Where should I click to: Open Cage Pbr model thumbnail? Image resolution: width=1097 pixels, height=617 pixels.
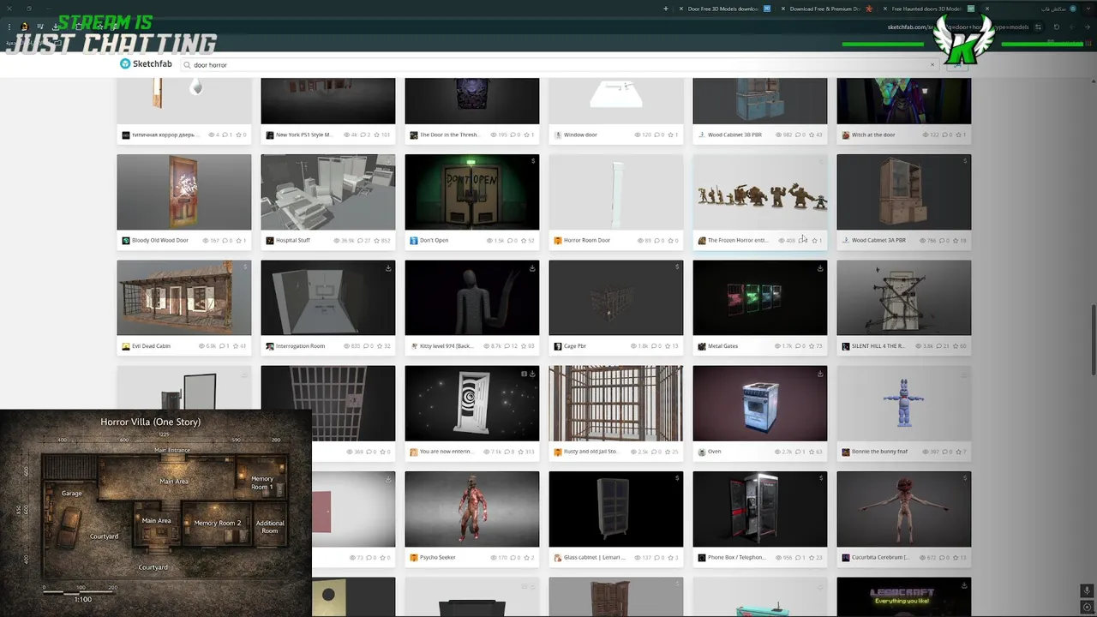[616, 297]
